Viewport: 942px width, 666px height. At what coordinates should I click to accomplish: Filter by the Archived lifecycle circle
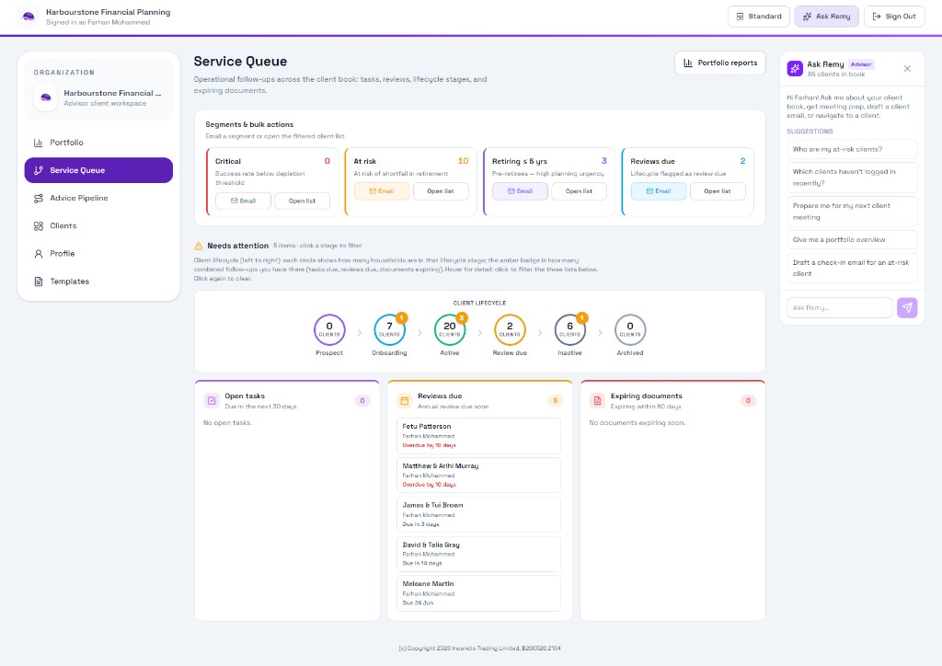[x=629, y=329]
